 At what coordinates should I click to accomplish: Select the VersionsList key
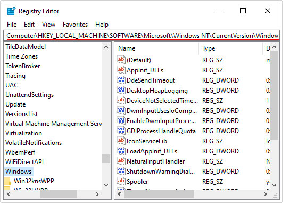click(x=21, y=114)
